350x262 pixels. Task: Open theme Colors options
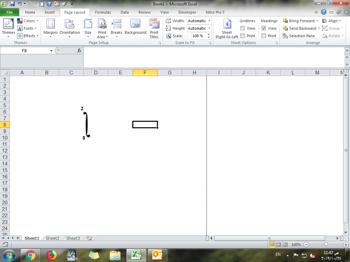coord(28,21)
